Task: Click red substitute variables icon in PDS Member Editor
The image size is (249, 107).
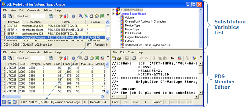Action: tap(180, 58)
